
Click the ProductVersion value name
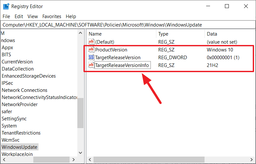111,50
